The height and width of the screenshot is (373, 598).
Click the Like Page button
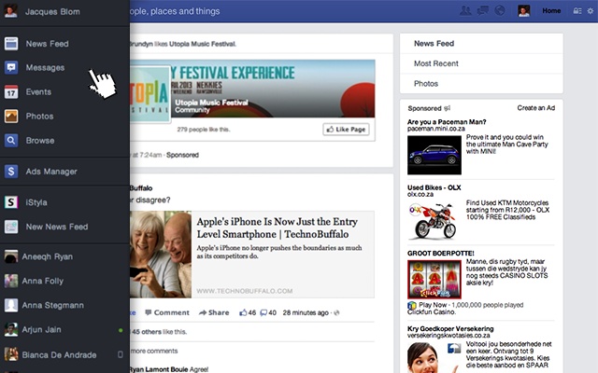[347, 130]
